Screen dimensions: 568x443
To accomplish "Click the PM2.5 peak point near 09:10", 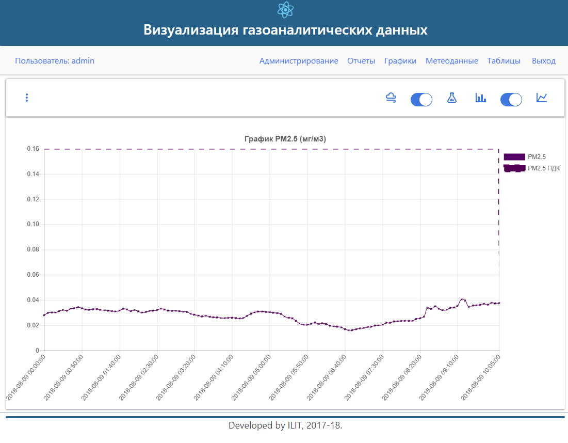I will tap(462, 299).
